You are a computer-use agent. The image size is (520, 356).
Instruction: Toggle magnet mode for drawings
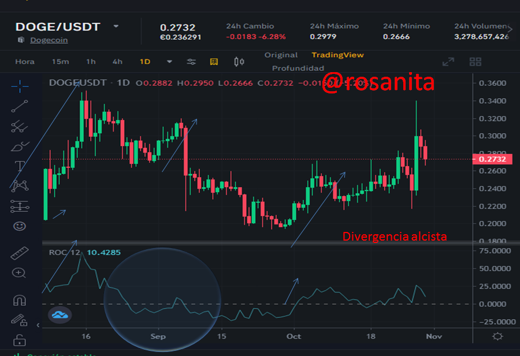pyautogui.click(x=19, y=300)
